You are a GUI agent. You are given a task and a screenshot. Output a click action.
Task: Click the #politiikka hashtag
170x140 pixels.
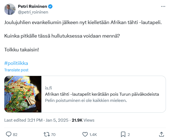pyautogui.click(x=16, y=63)
